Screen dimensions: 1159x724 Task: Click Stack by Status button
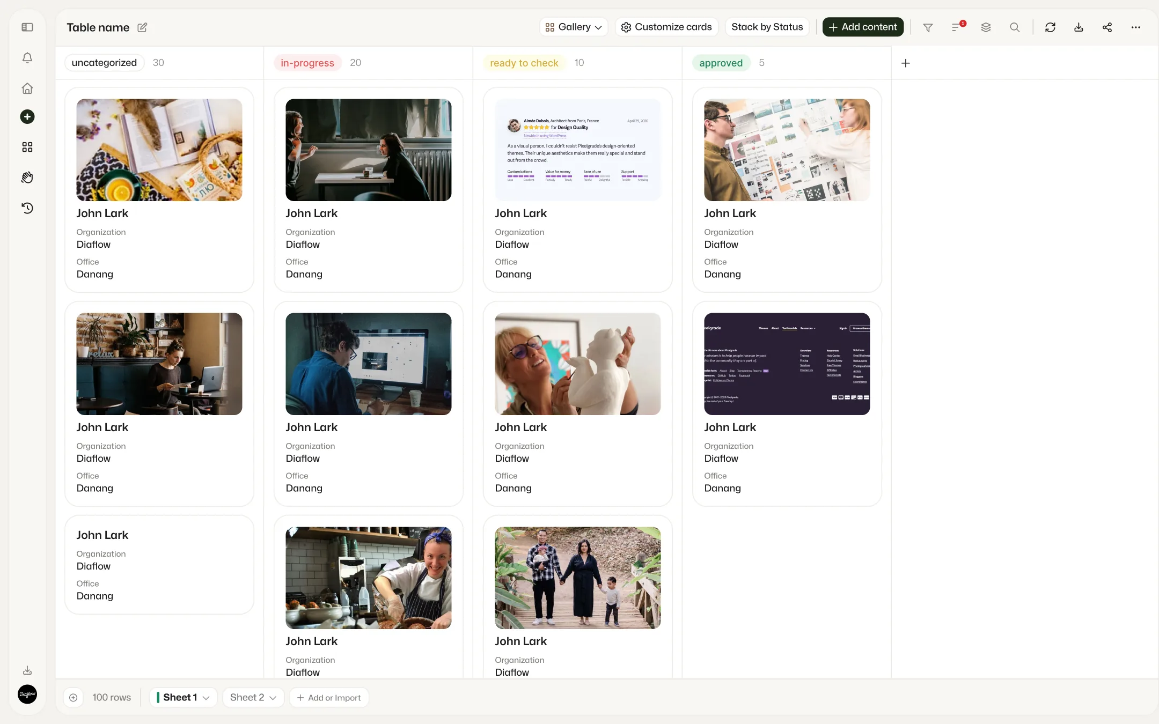pos(767,27)
